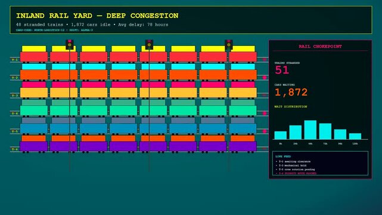Click the orange cars waiting value '1,872'

pyautogui.click(x=291, y=92)
